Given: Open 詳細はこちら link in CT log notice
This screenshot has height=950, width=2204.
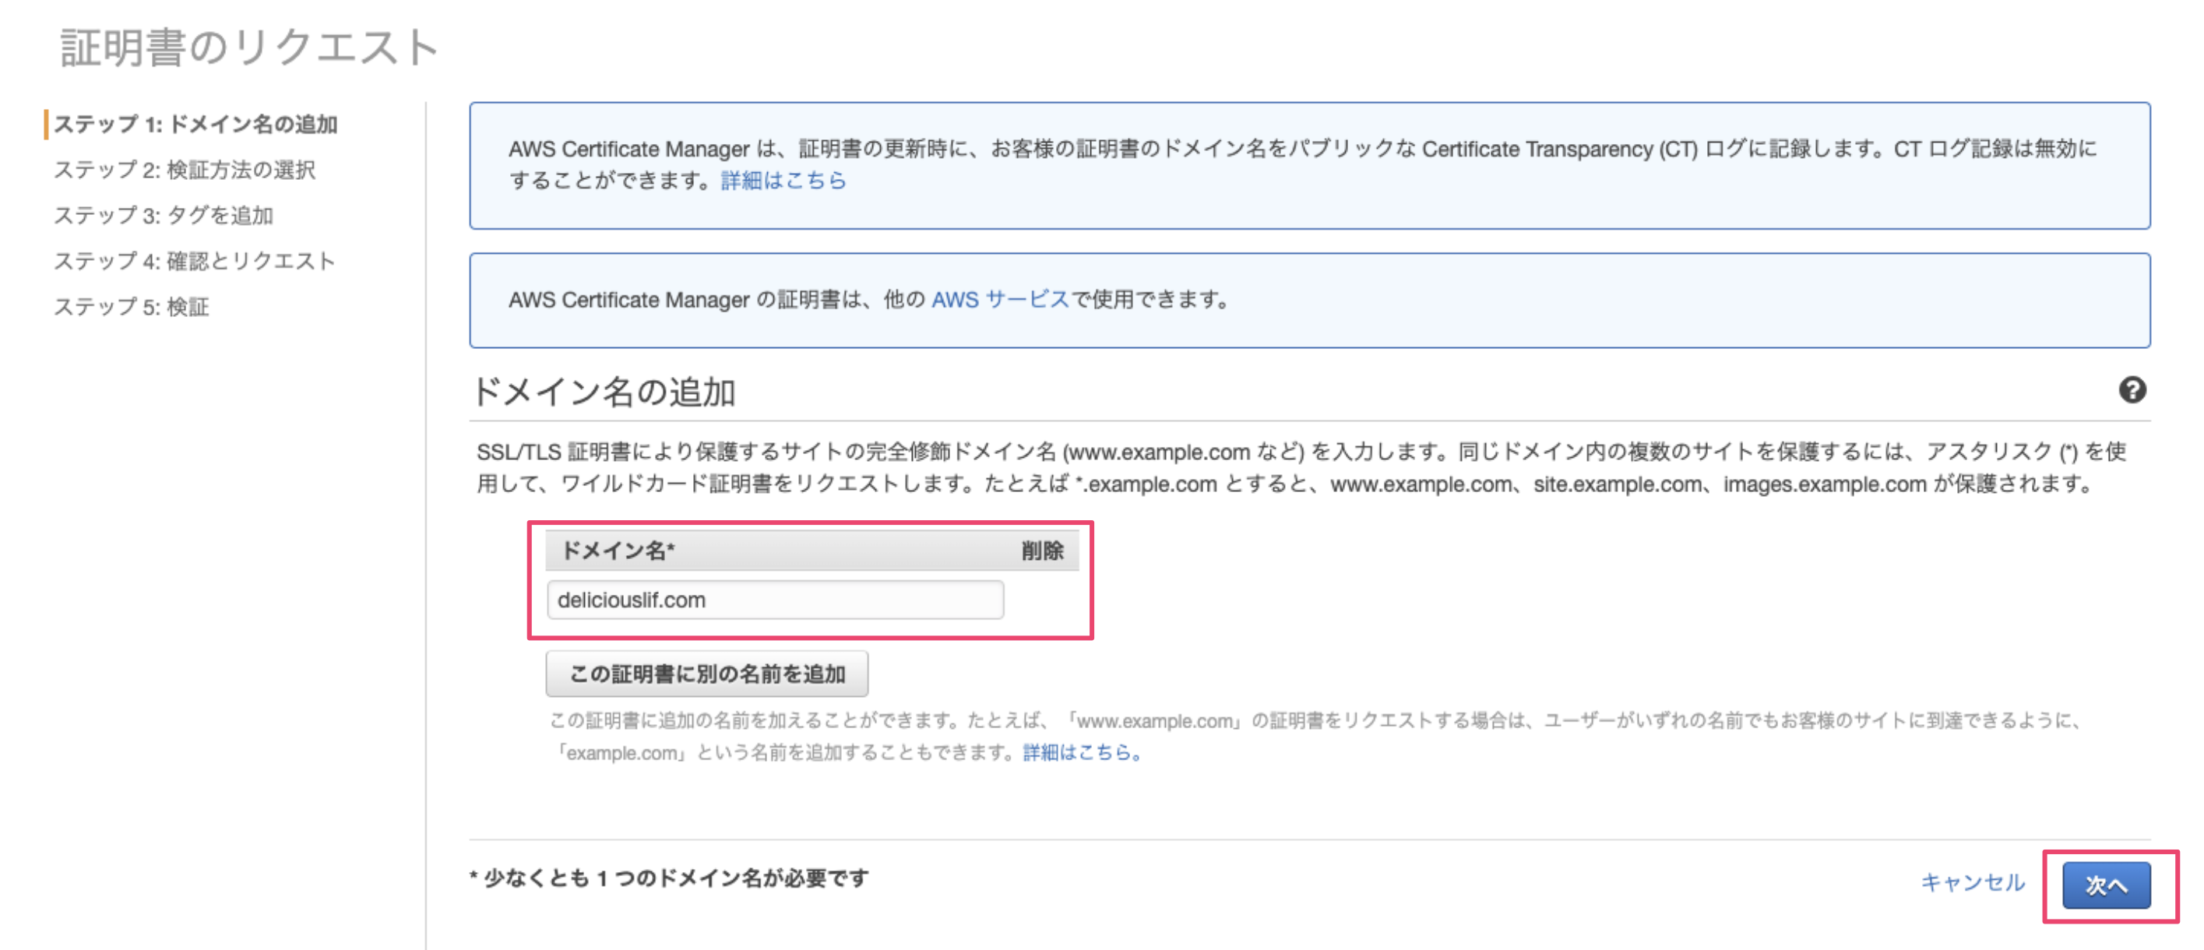Looking at the screenshot, I should (783, 181).
